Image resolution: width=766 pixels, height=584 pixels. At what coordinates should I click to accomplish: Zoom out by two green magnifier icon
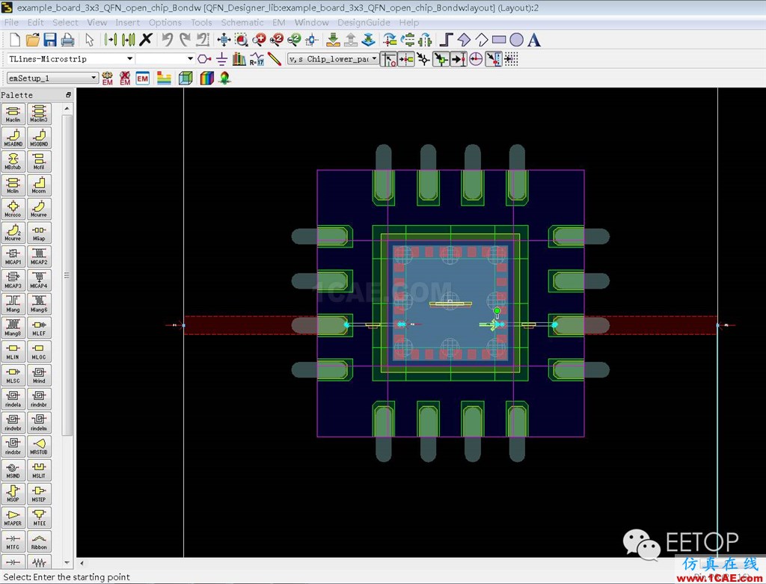coord(294,40)
